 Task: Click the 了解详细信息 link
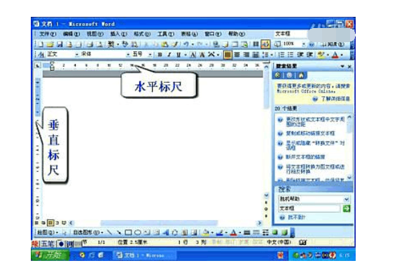[335, 99]
